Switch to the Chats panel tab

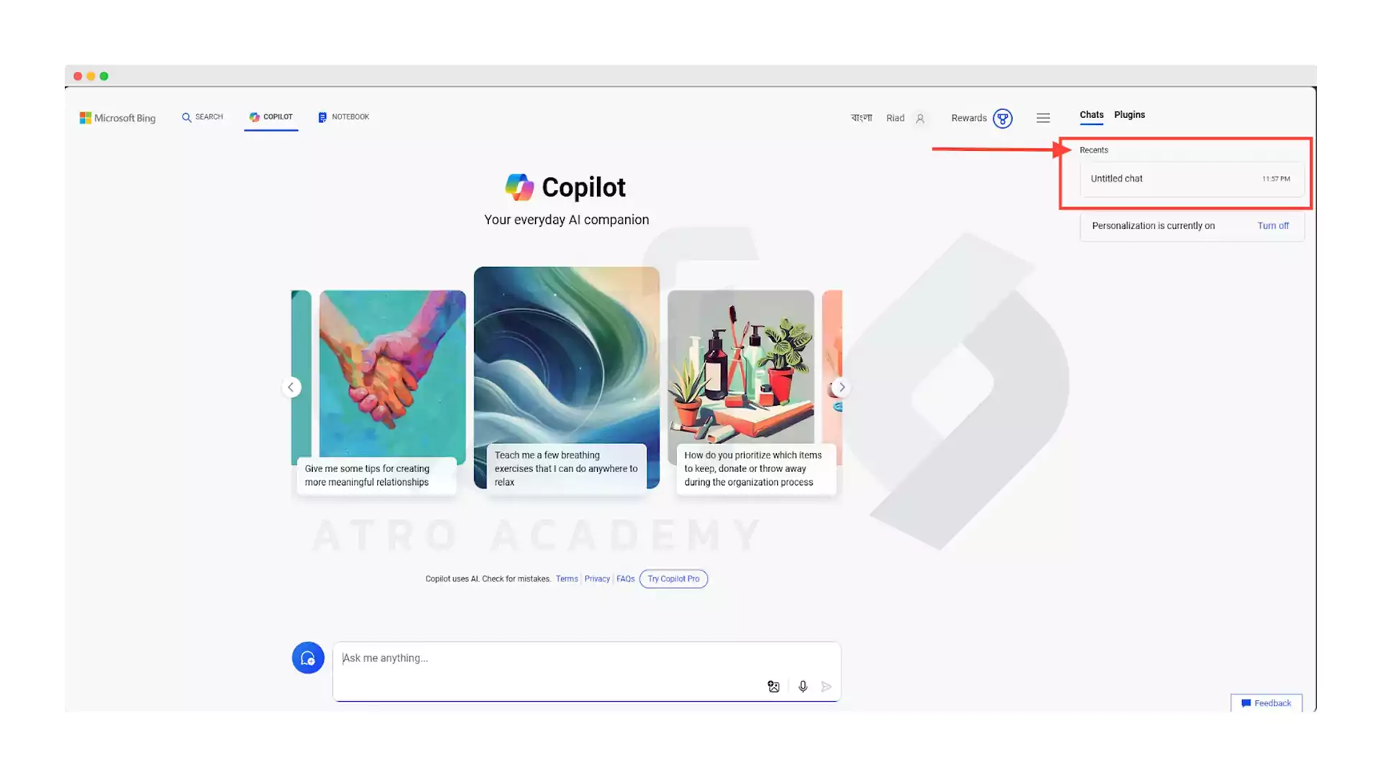[x=1091, y=114]
